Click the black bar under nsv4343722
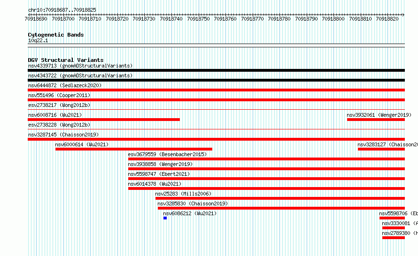 click(216, 80)
